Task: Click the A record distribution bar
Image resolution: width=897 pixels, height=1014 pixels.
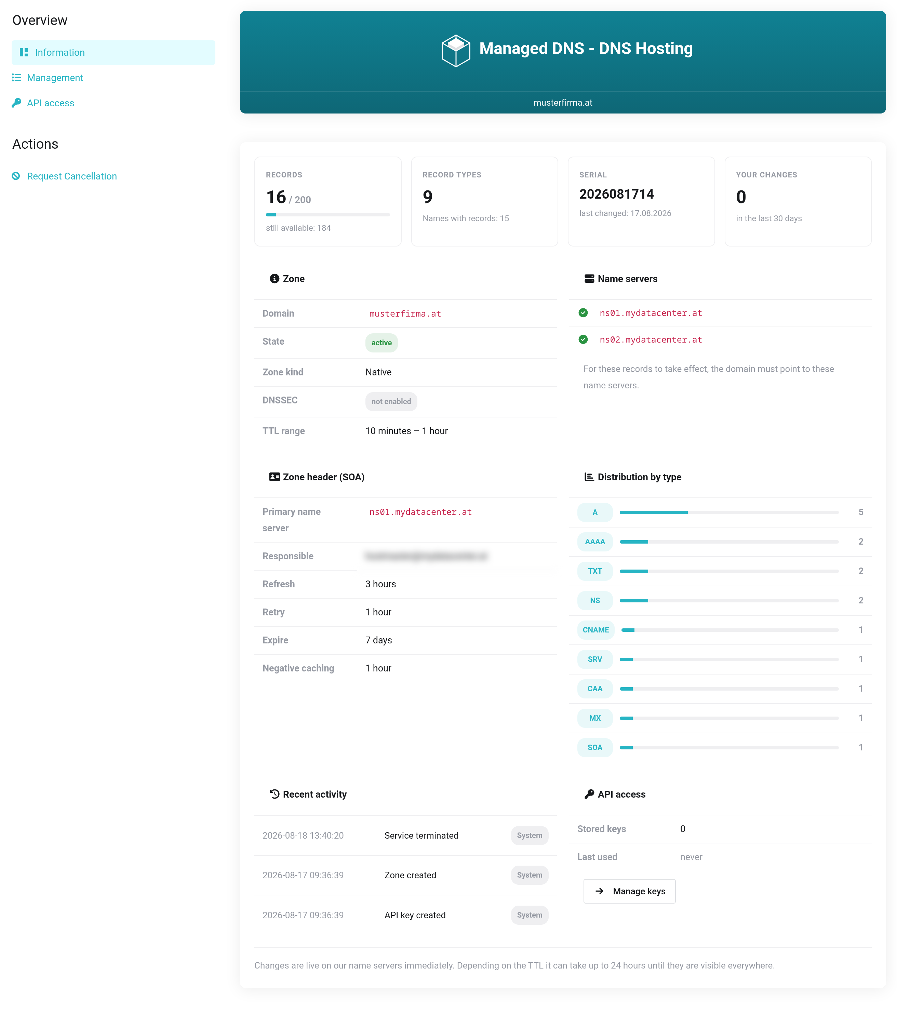Action: pos(729,512)
